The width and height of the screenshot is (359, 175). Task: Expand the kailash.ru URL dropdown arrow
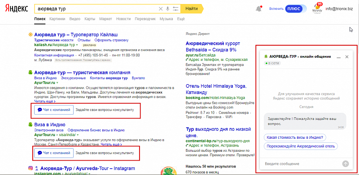tap(77, 45)
